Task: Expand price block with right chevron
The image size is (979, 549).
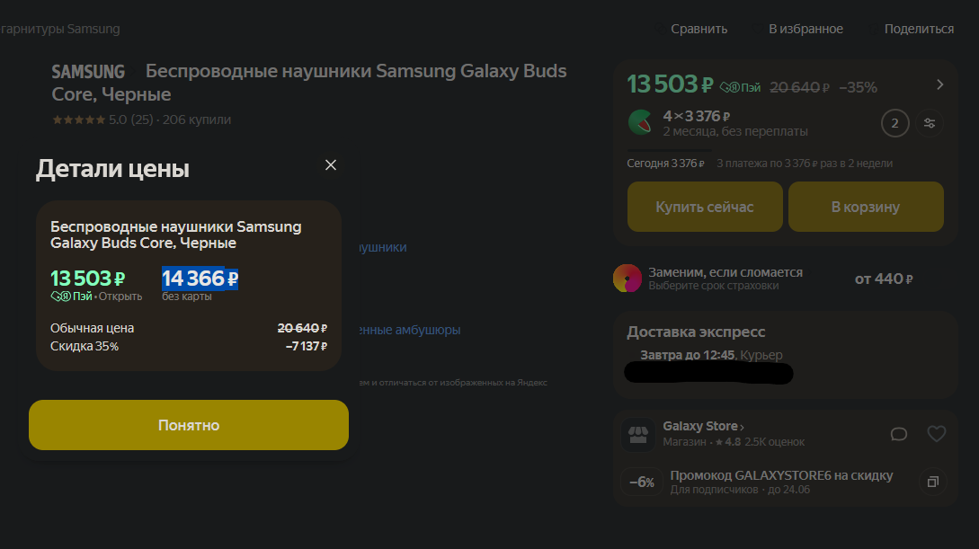Action: [x=939, y=84]
